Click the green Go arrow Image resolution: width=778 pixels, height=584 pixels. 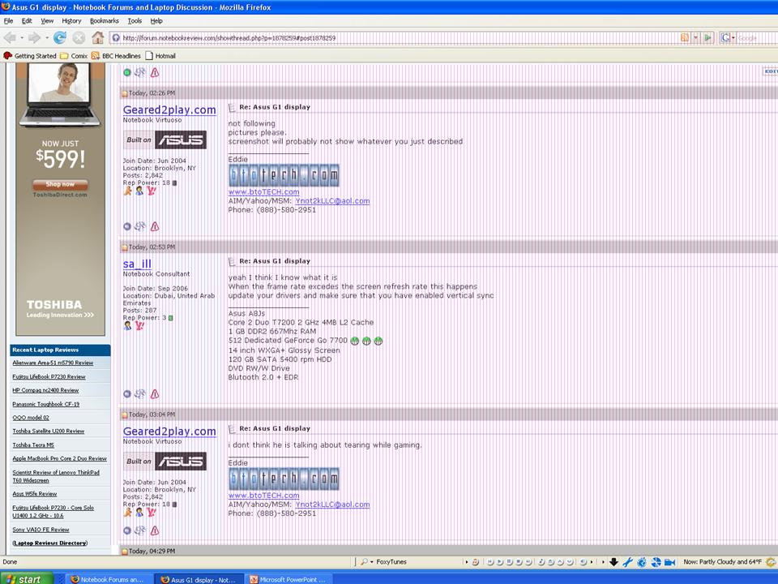pos(708,38)
